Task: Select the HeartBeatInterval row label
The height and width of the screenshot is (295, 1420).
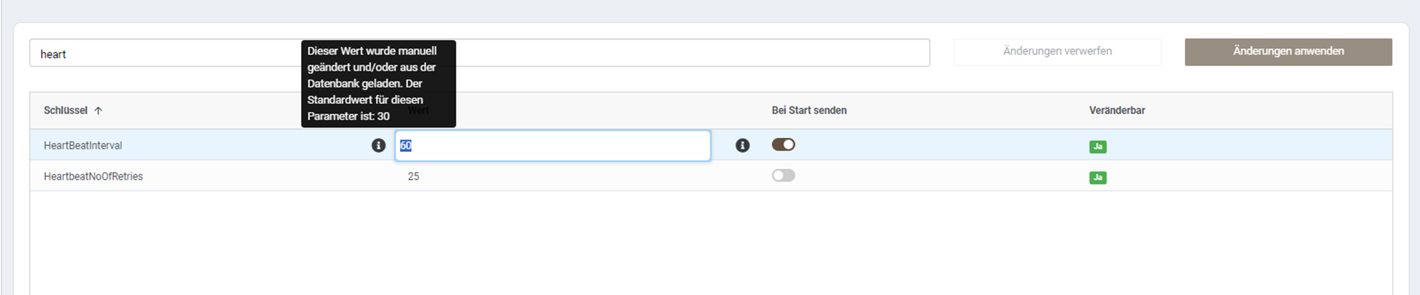Action: click(x=83, y=145)
